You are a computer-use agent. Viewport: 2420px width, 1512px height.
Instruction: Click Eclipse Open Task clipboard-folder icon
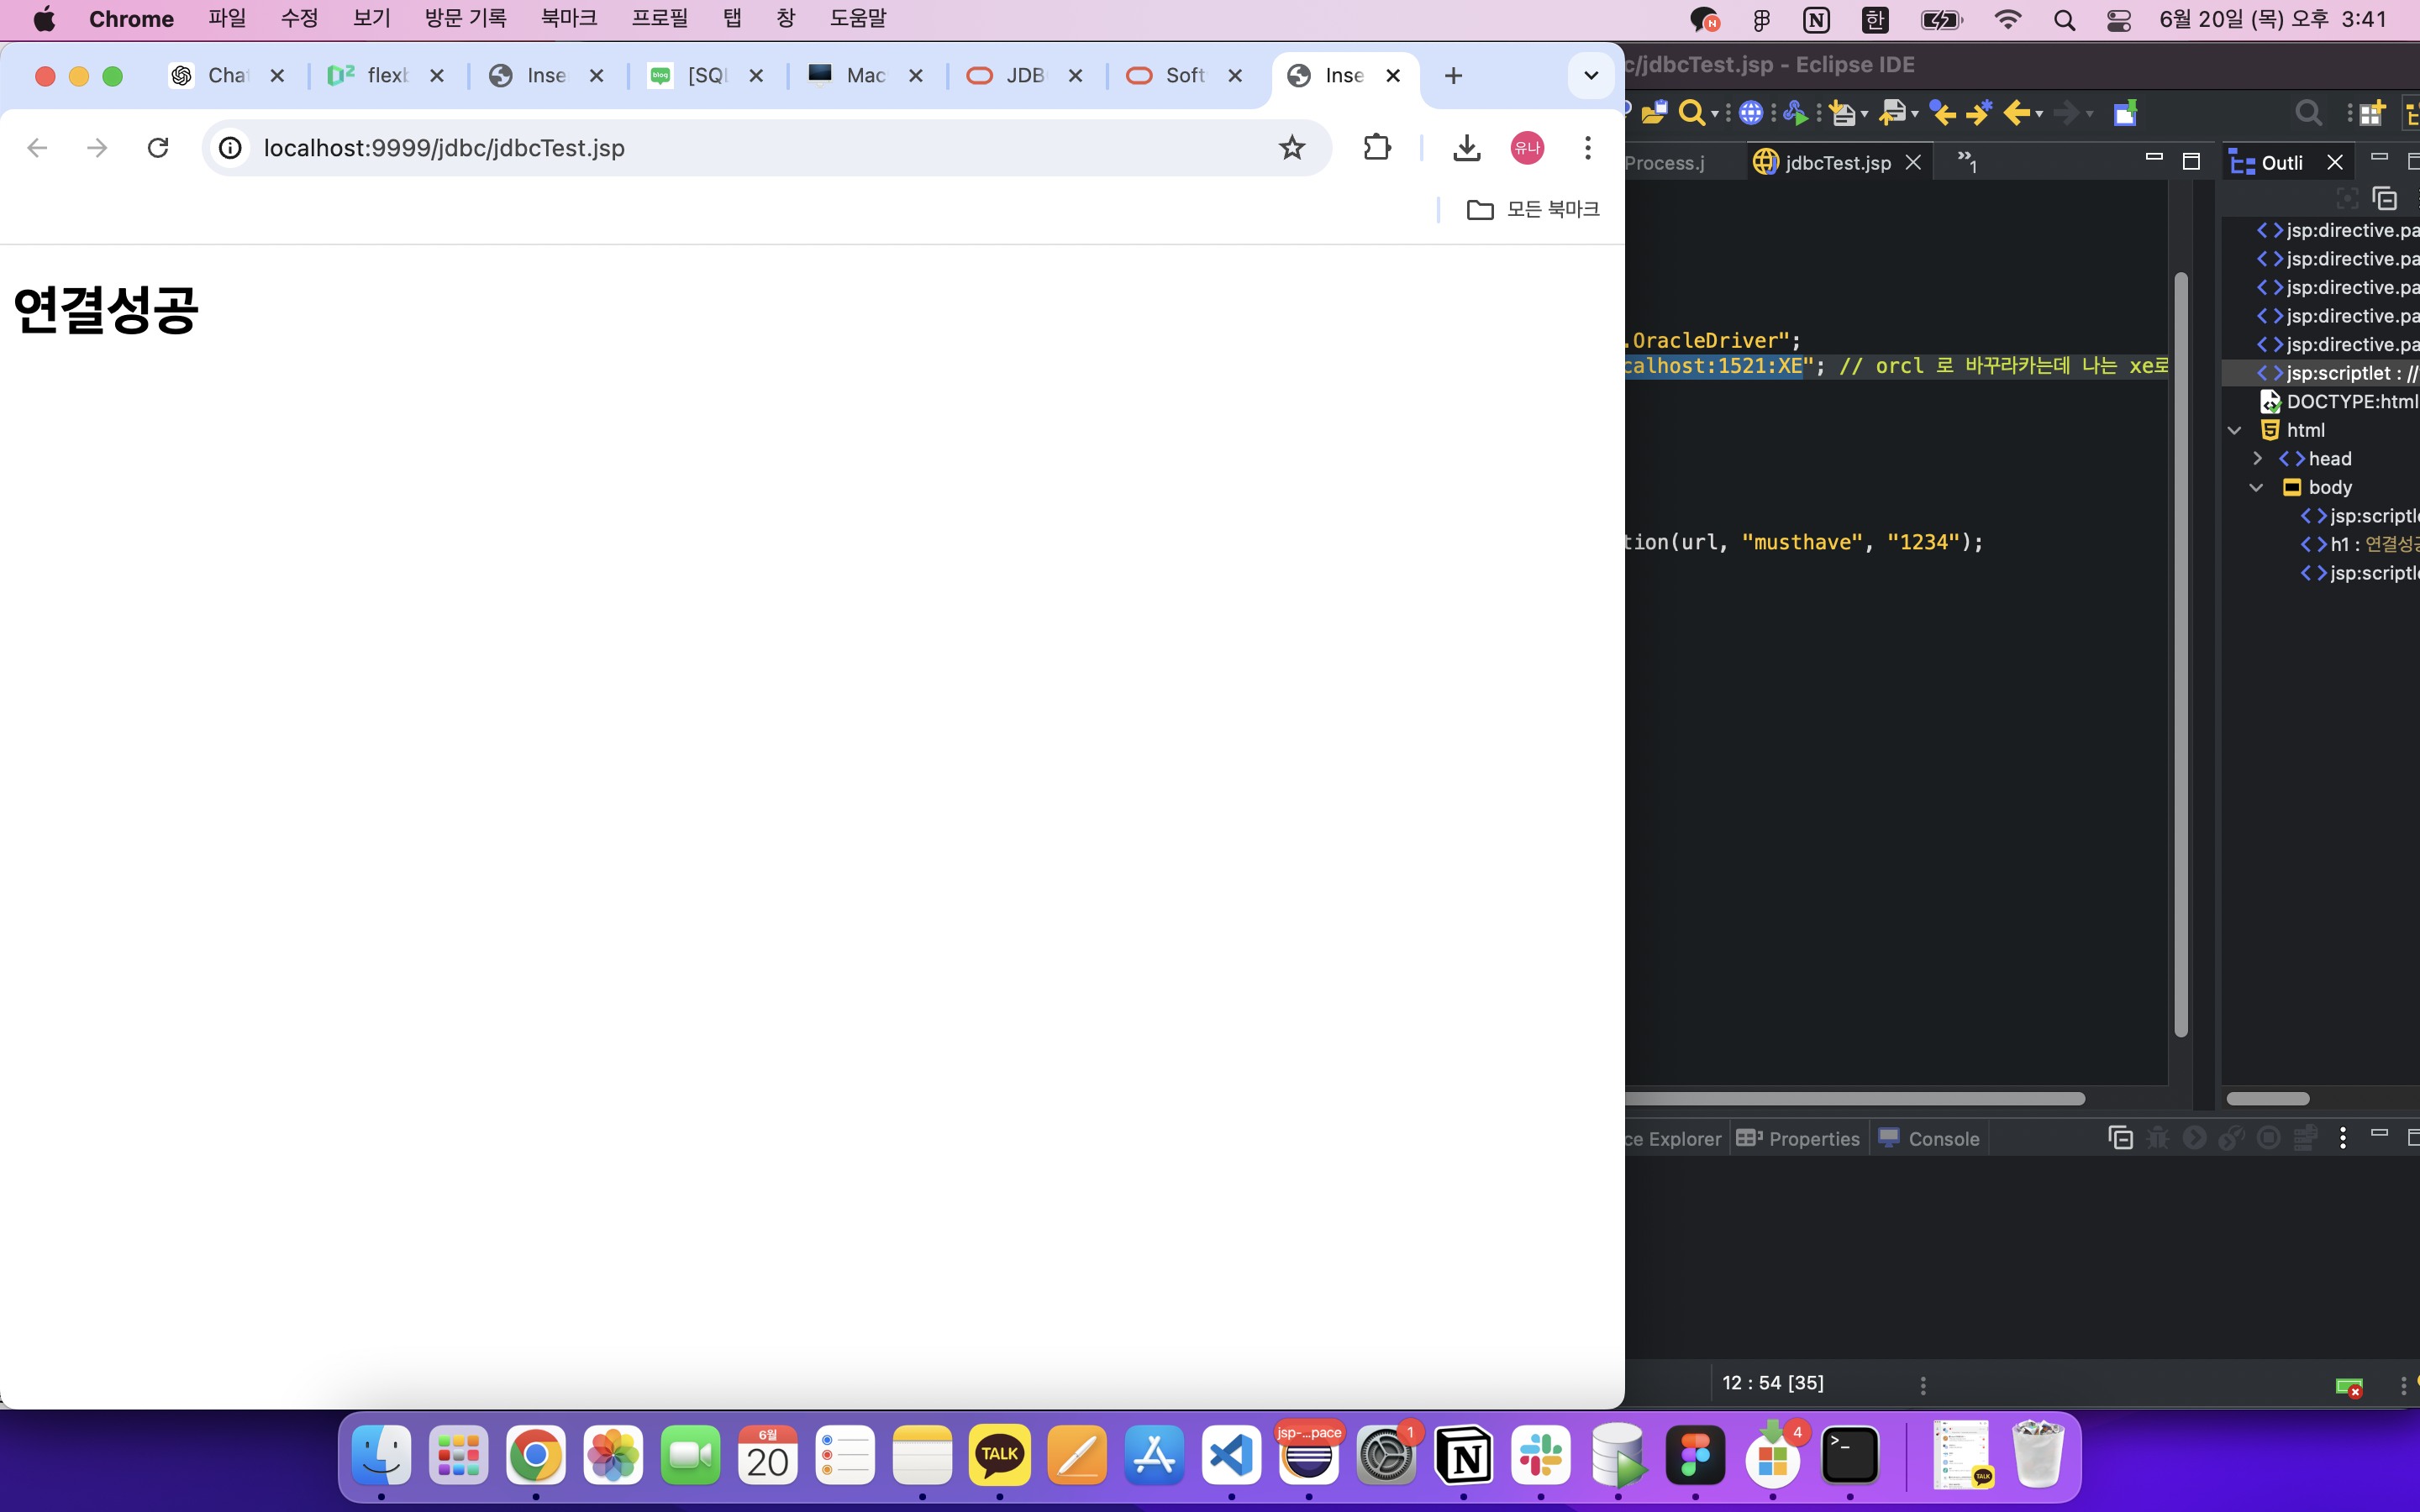click(x=1654, y=113)
